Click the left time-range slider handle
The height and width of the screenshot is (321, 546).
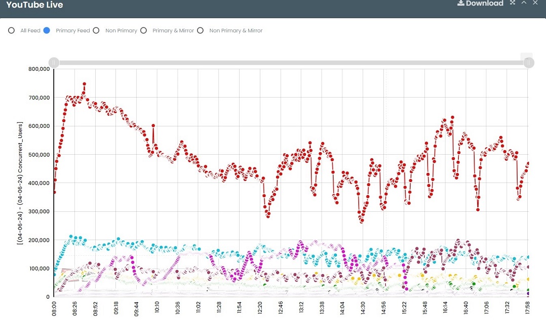pos(54,63)
